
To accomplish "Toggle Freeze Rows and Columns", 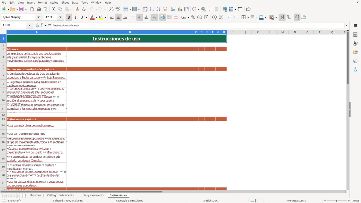I will (x=231, y=9).
